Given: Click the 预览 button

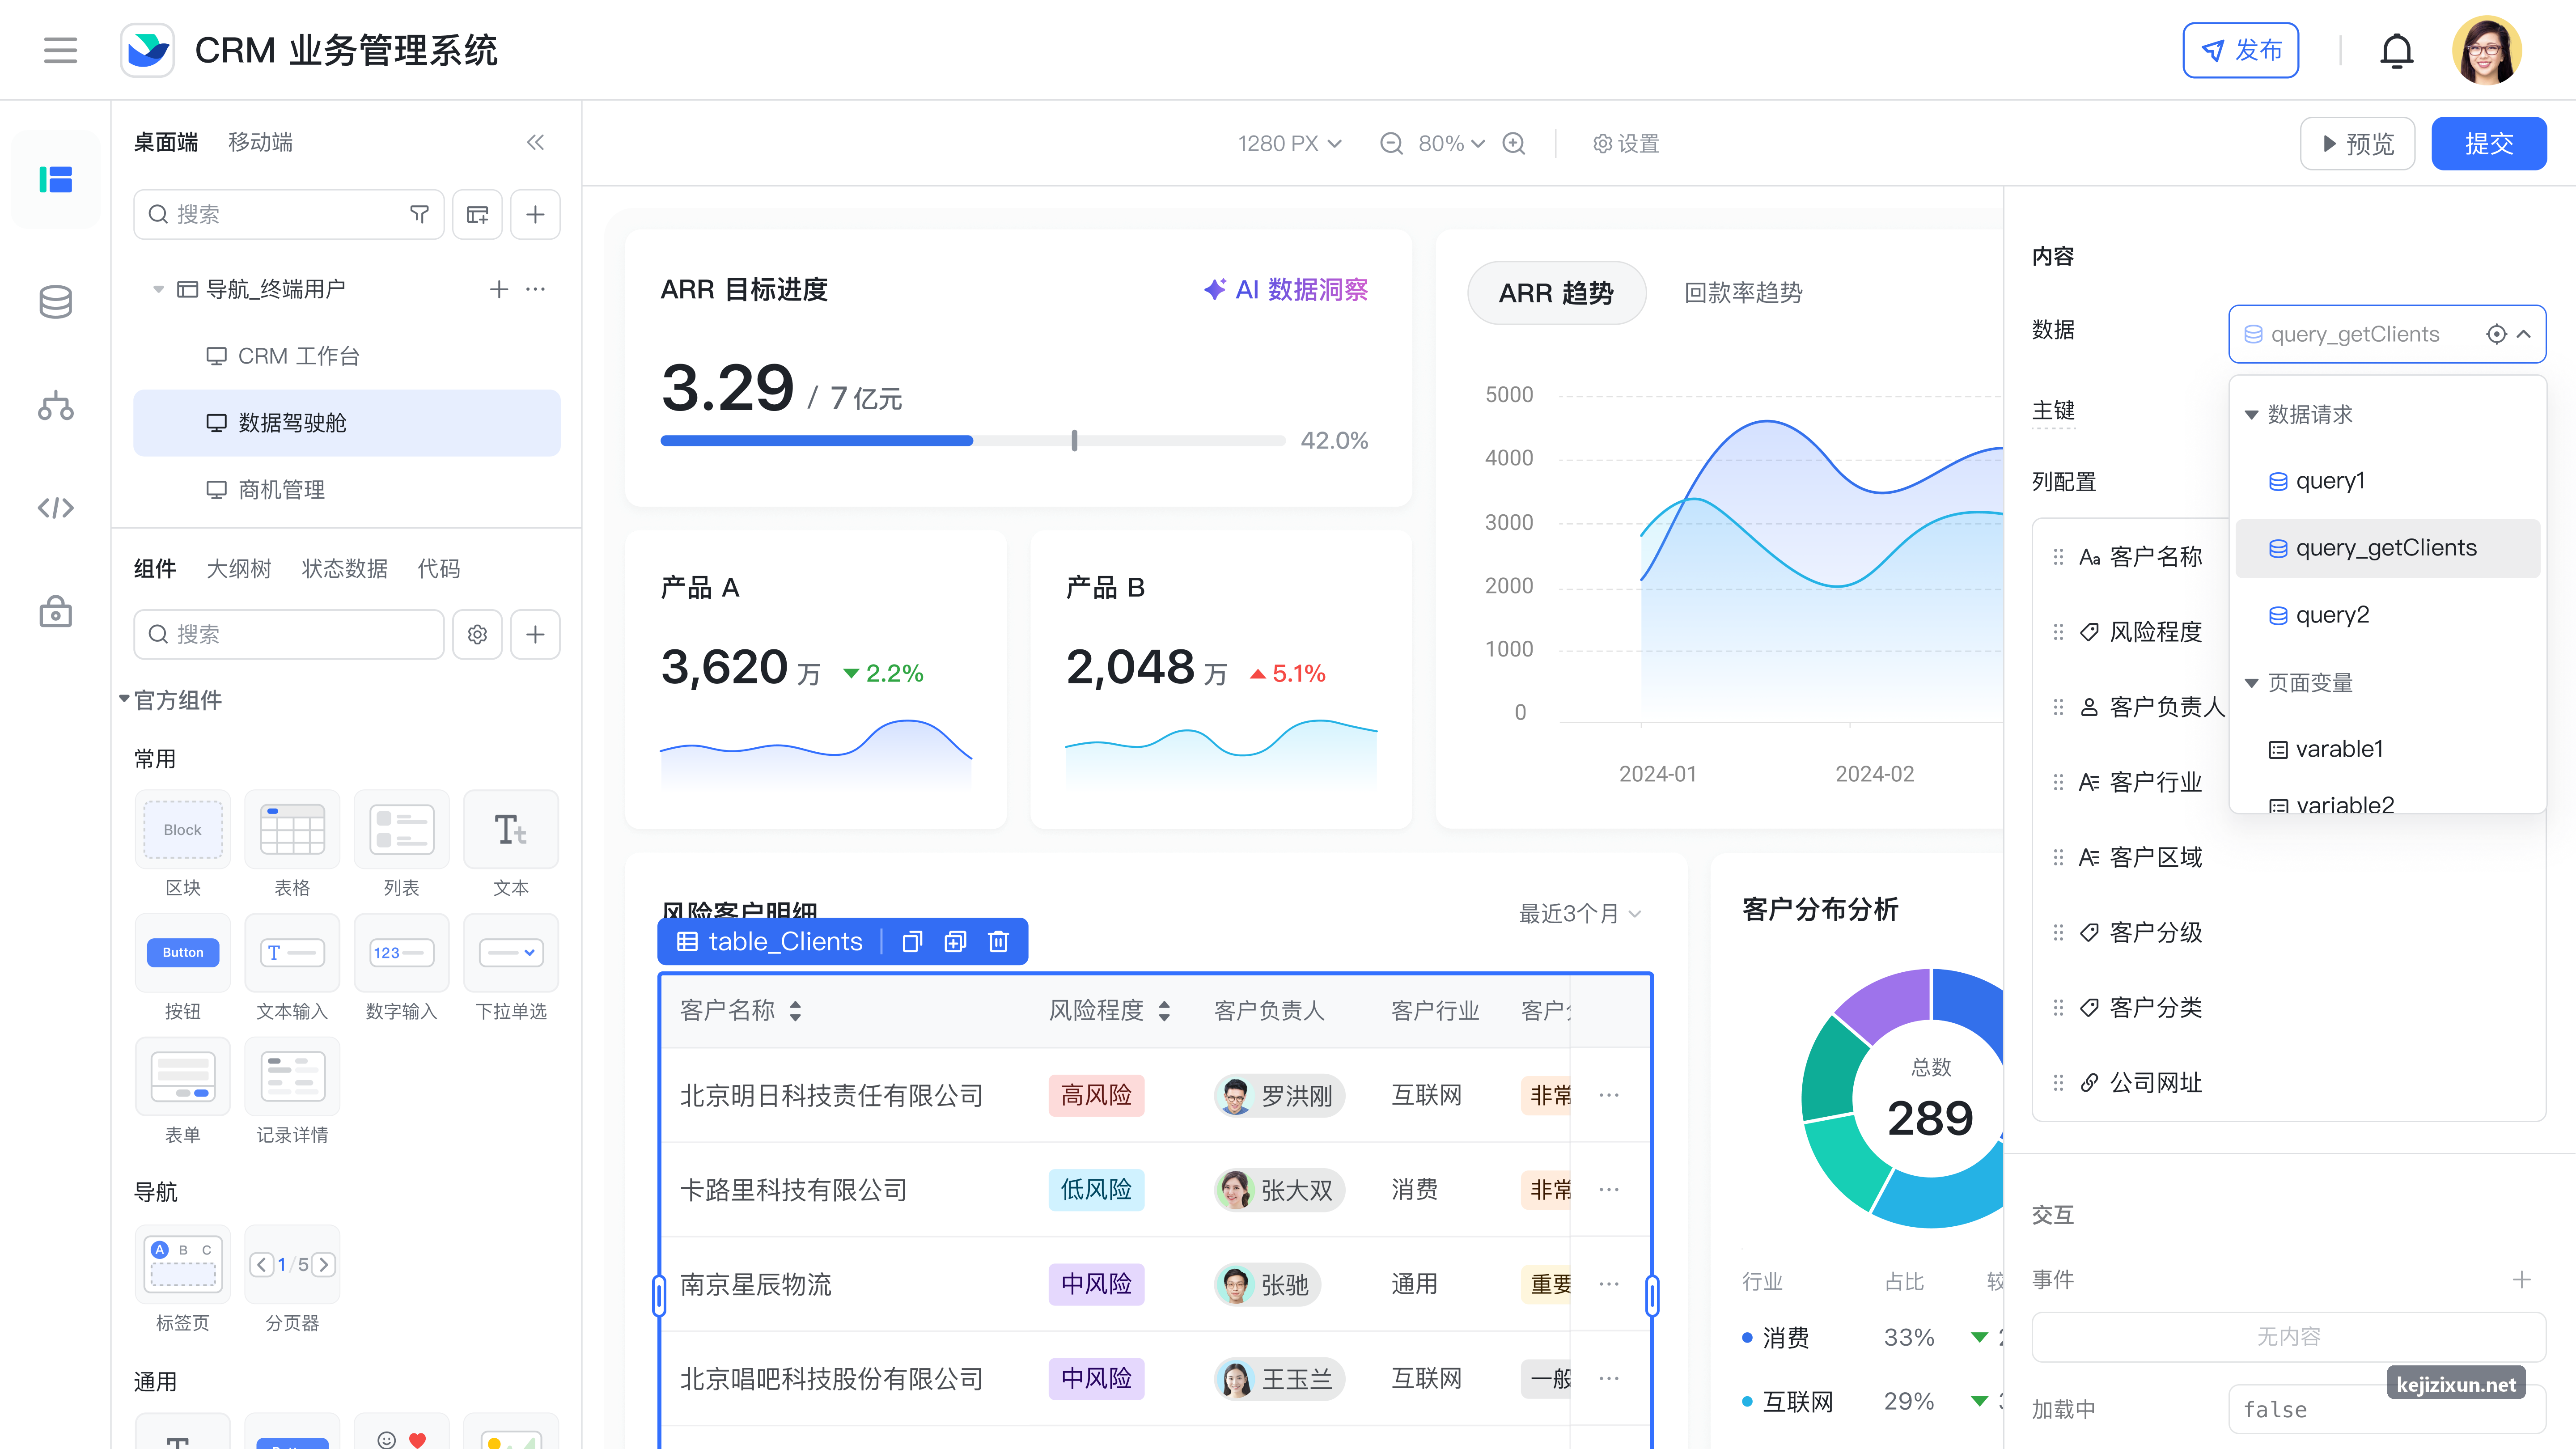Looking at the screenshot, I should coord(2357,143).
